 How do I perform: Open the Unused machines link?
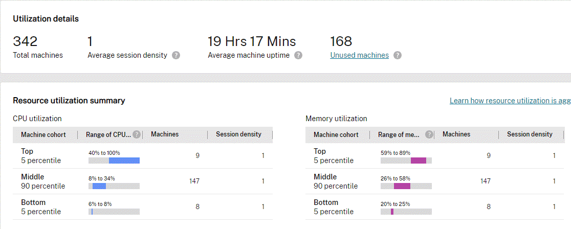tap(359, 55)
